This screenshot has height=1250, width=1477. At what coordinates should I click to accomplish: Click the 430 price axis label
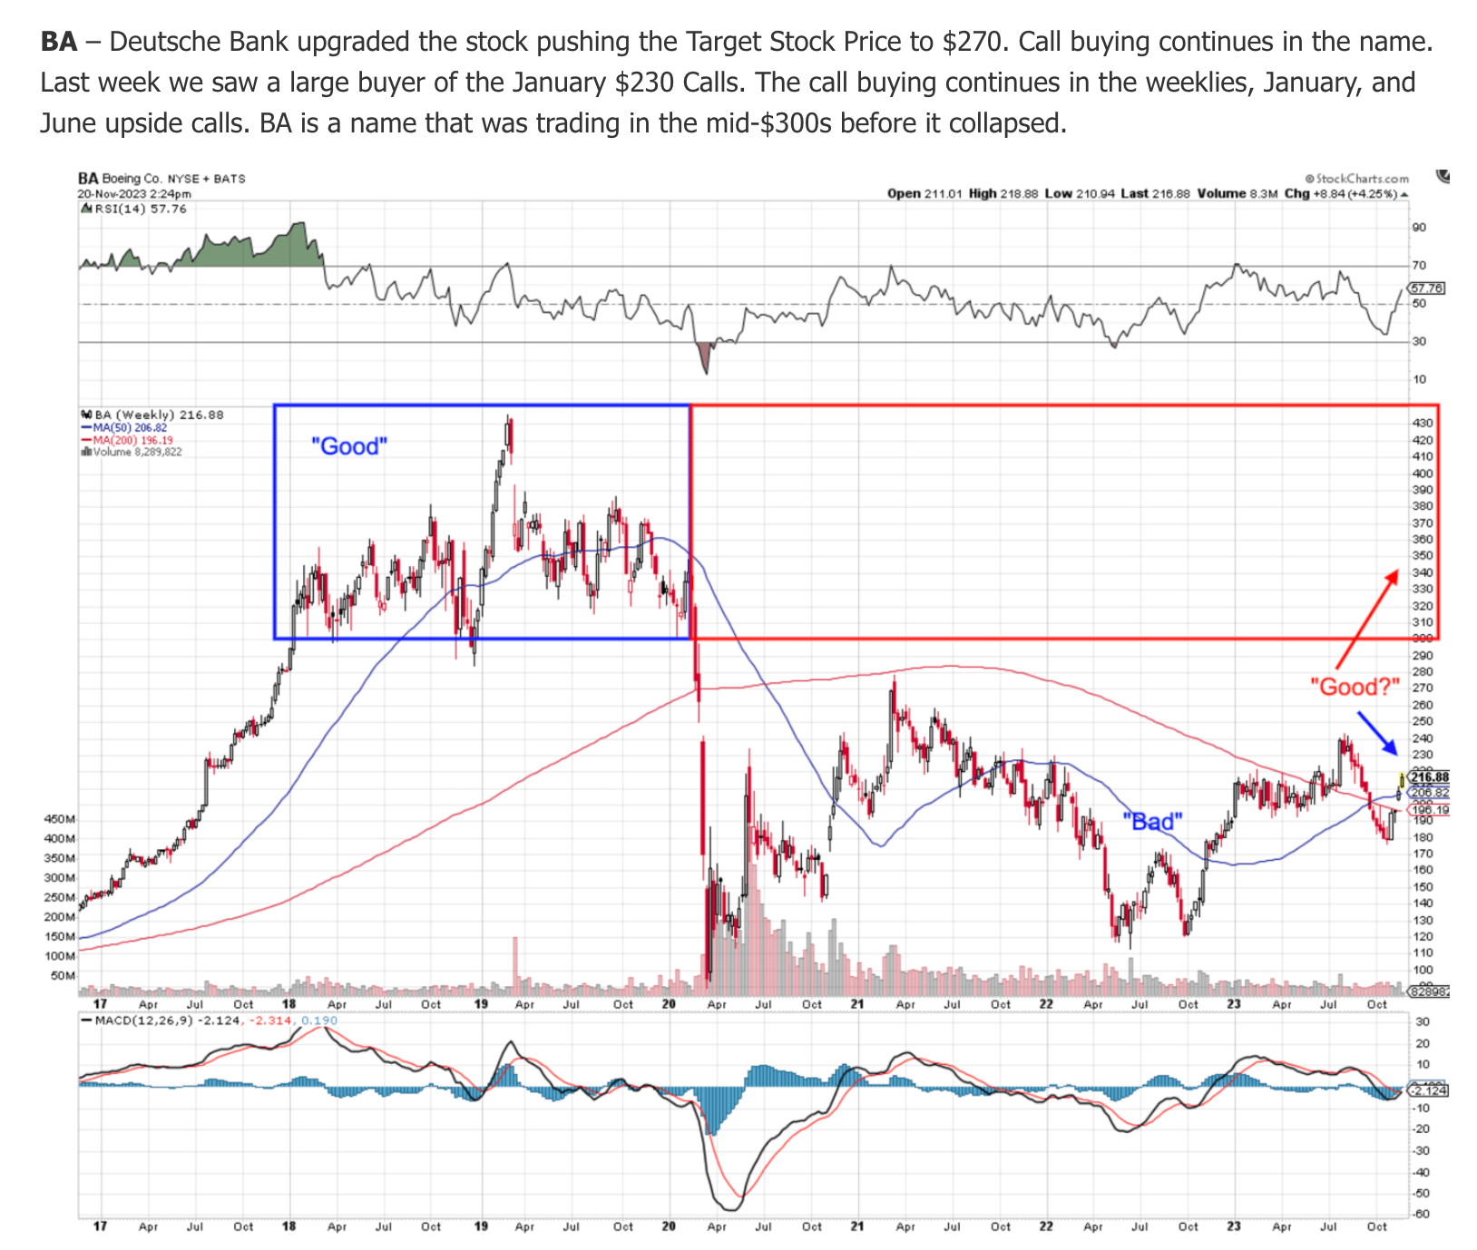(1423, 424)
